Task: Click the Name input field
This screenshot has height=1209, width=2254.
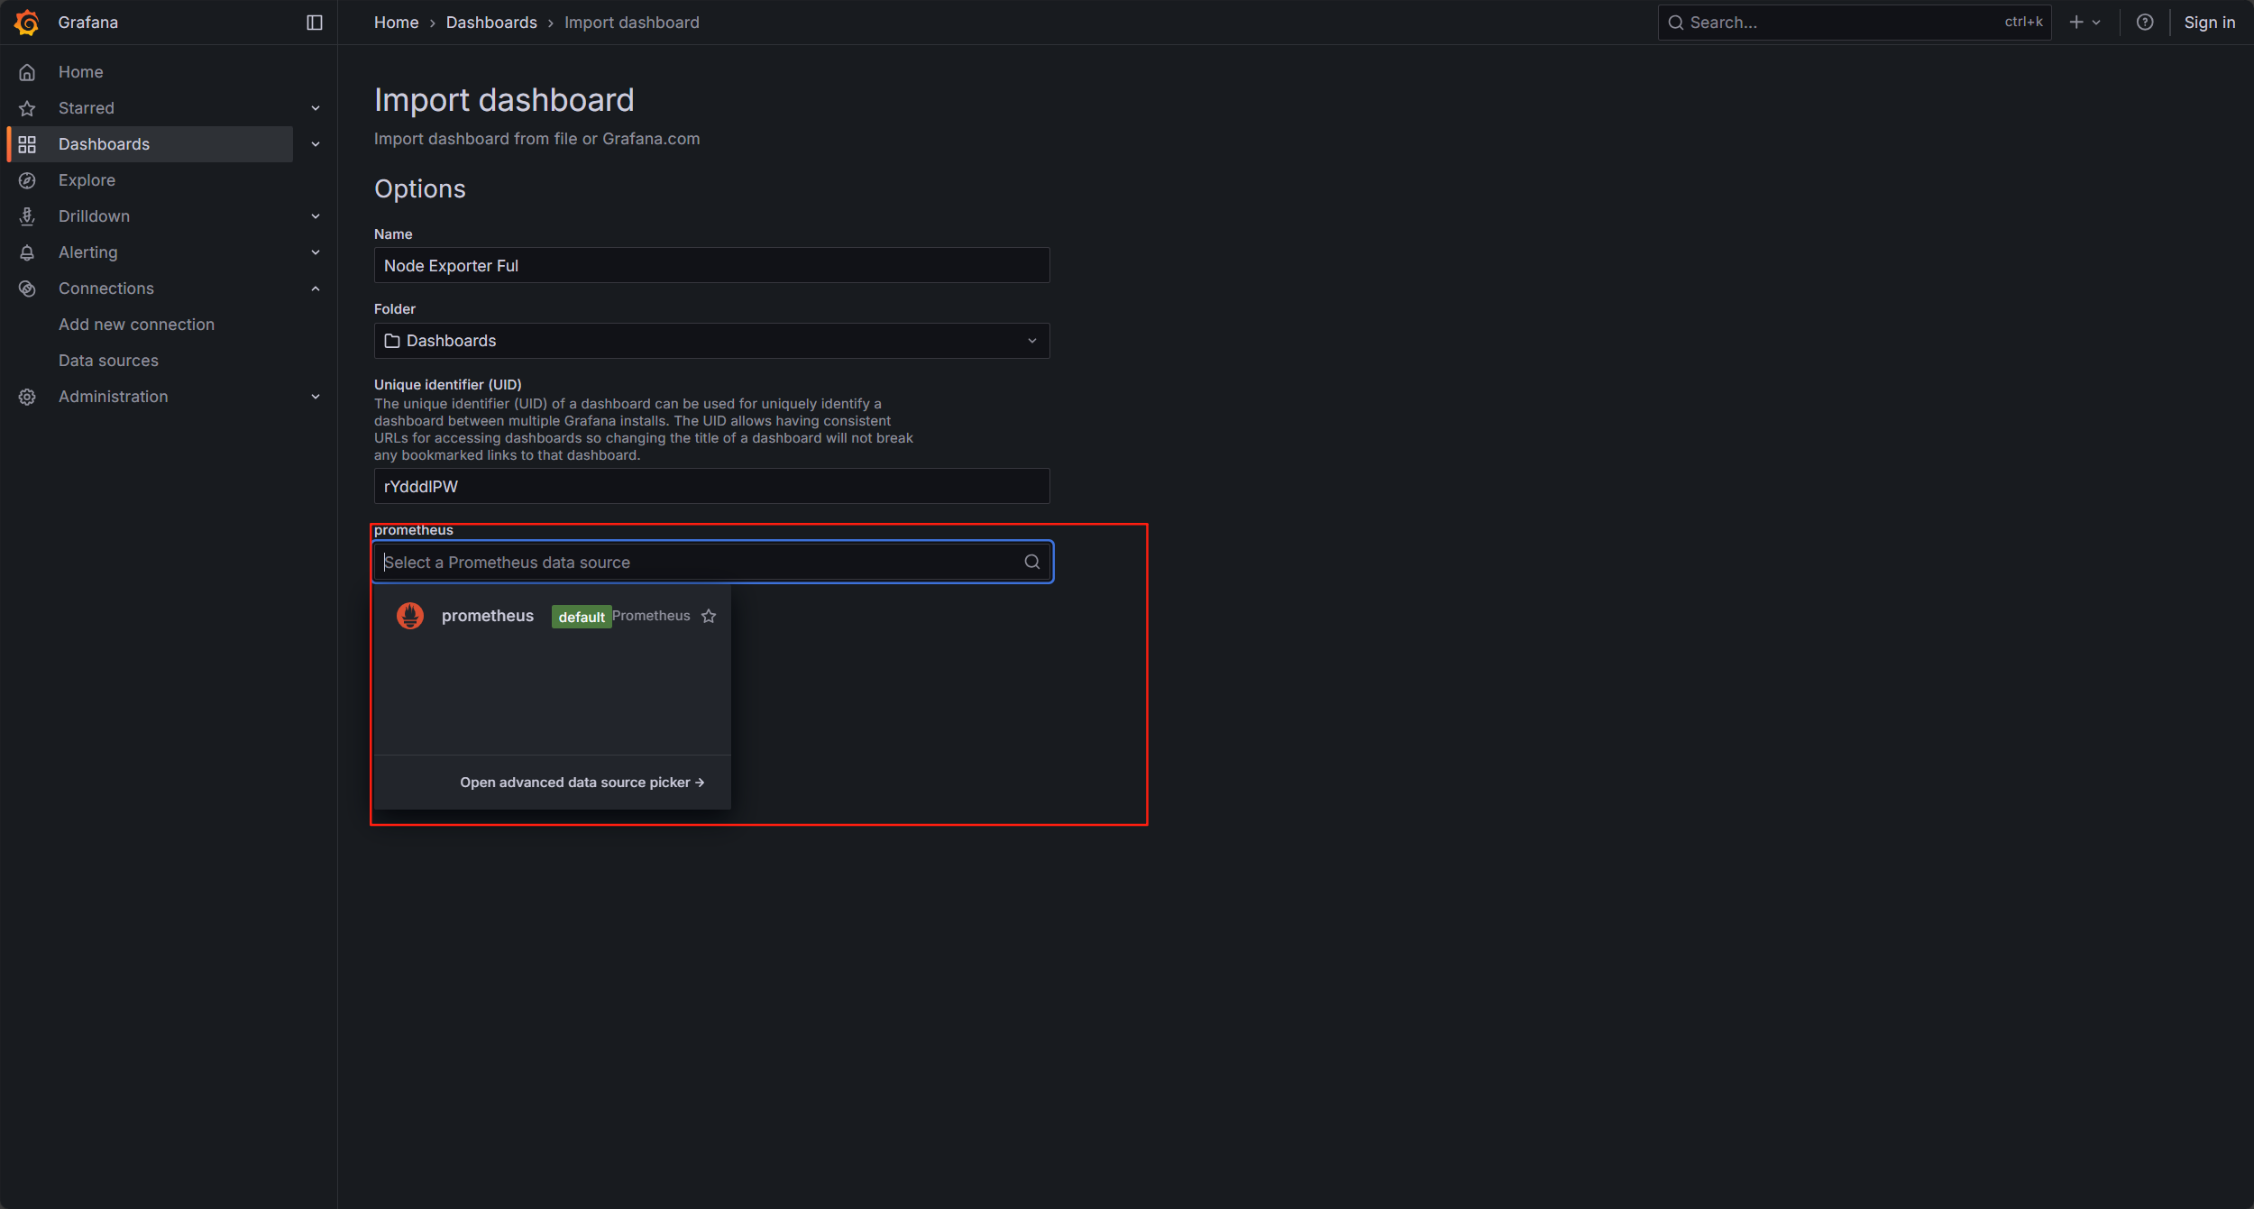Action: 711,265
